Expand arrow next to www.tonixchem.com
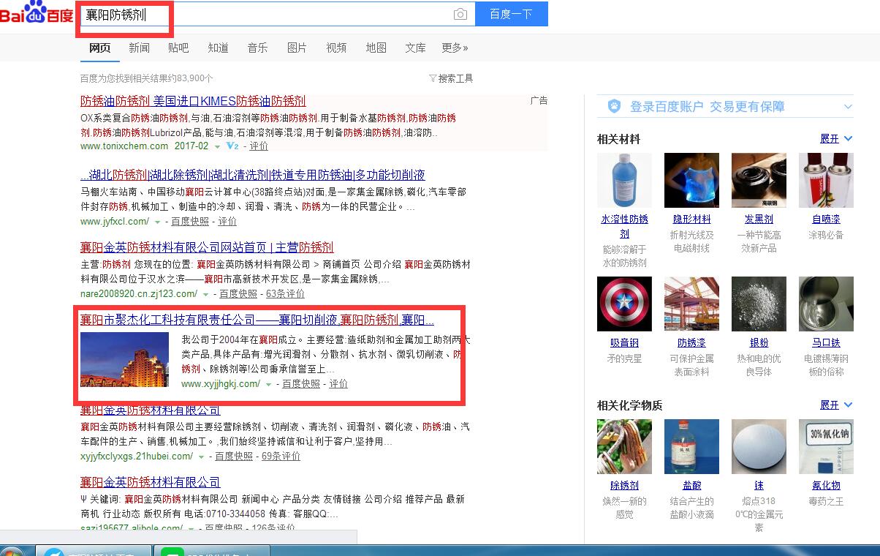 point(218,146)
